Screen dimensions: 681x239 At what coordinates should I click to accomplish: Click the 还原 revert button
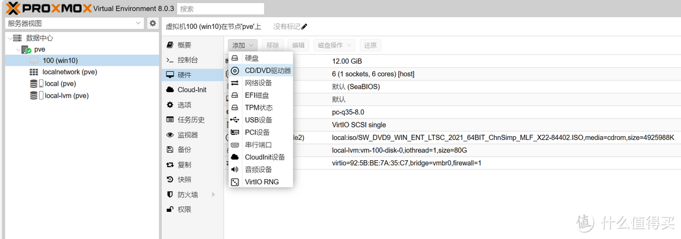tap(370, 45)
